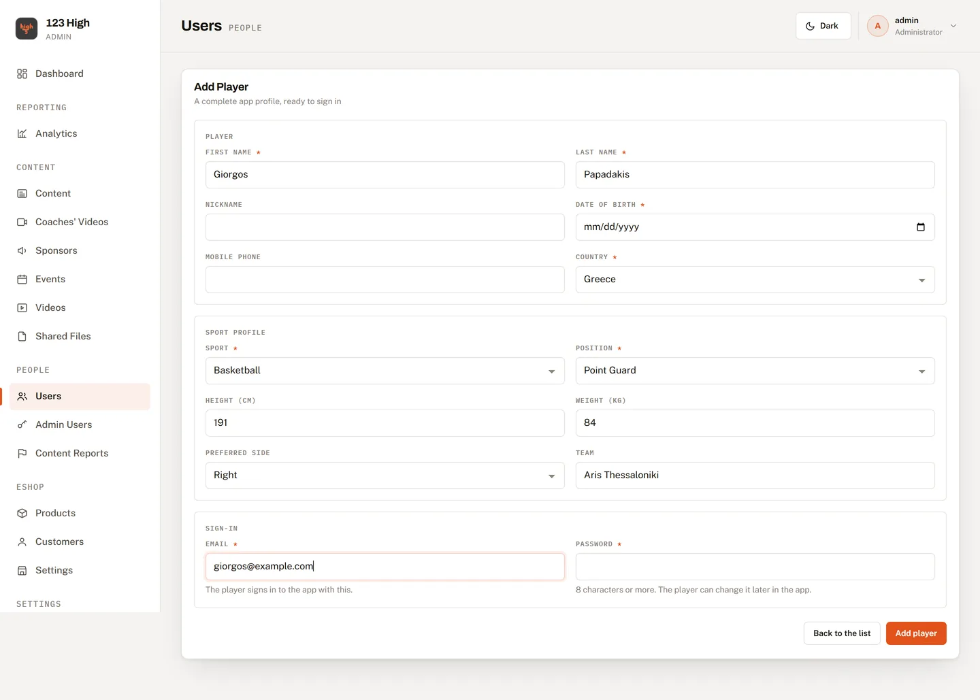Click the Products box icon
Viewport: 980px width, 700px height.
tap(22, 513)
